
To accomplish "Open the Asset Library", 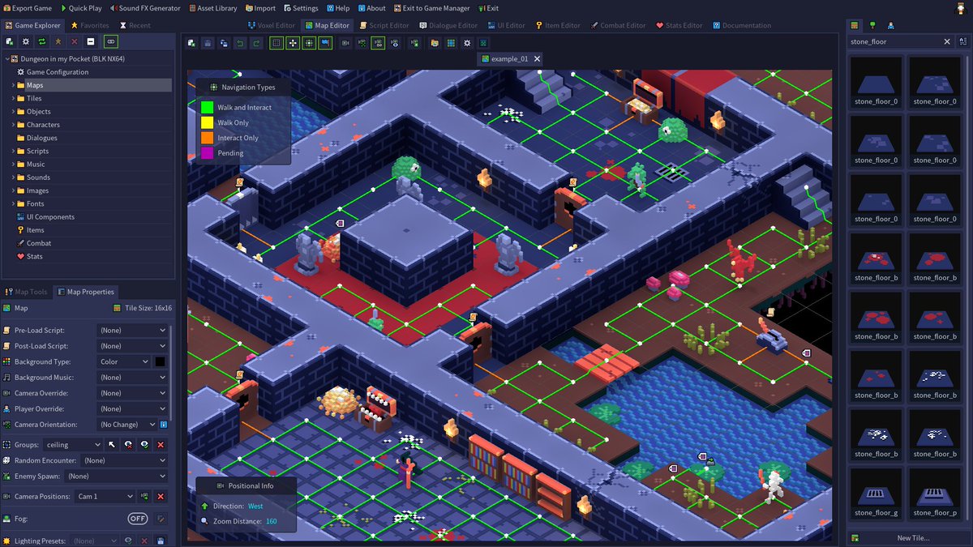I will 213,8.
